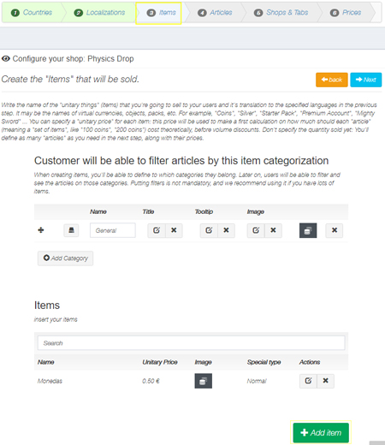This screenshot has height=445, width=385.
Task: Edit the Tooltip of General category
Action: (209, 230)
